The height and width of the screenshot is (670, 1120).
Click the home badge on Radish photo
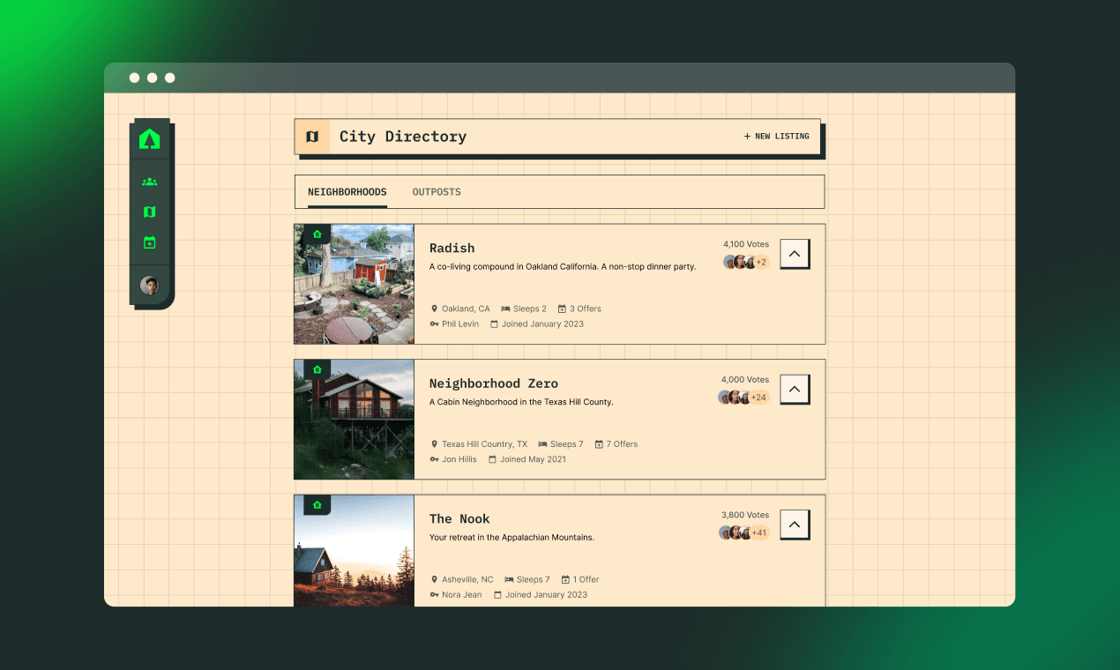[x=317, y=234]
